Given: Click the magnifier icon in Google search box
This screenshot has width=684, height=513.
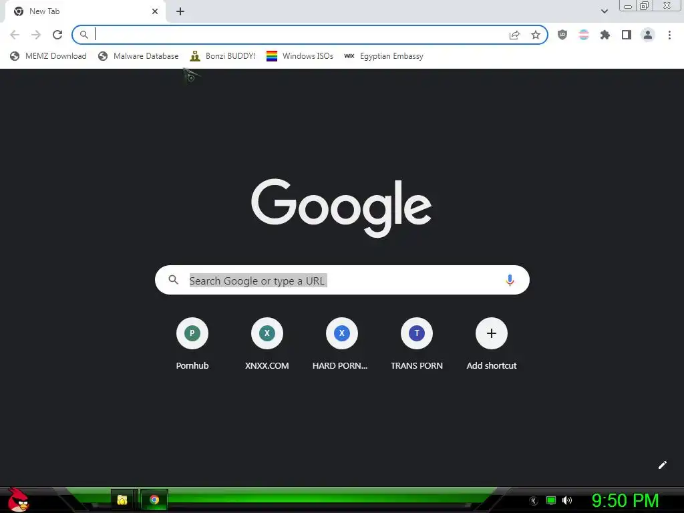Looking at the screenshot, I should click(x=173, y=280).
